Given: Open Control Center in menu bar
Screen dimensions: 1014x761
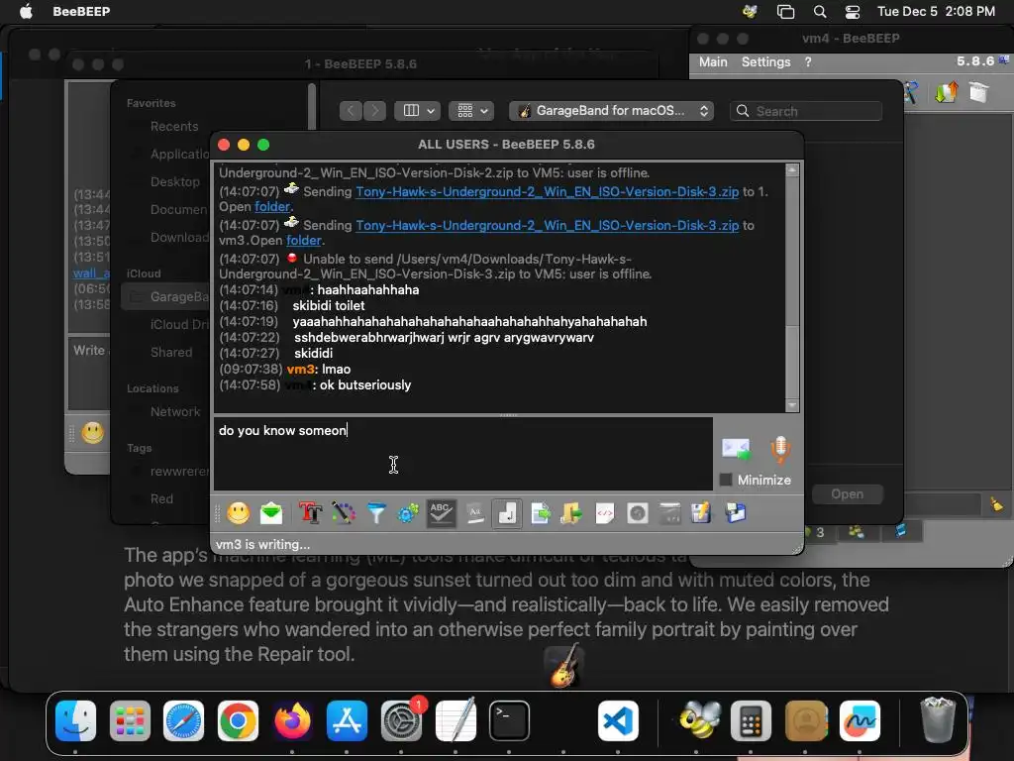Looking at the screenshot, I should pyautogui.click(x=853, y=11).
